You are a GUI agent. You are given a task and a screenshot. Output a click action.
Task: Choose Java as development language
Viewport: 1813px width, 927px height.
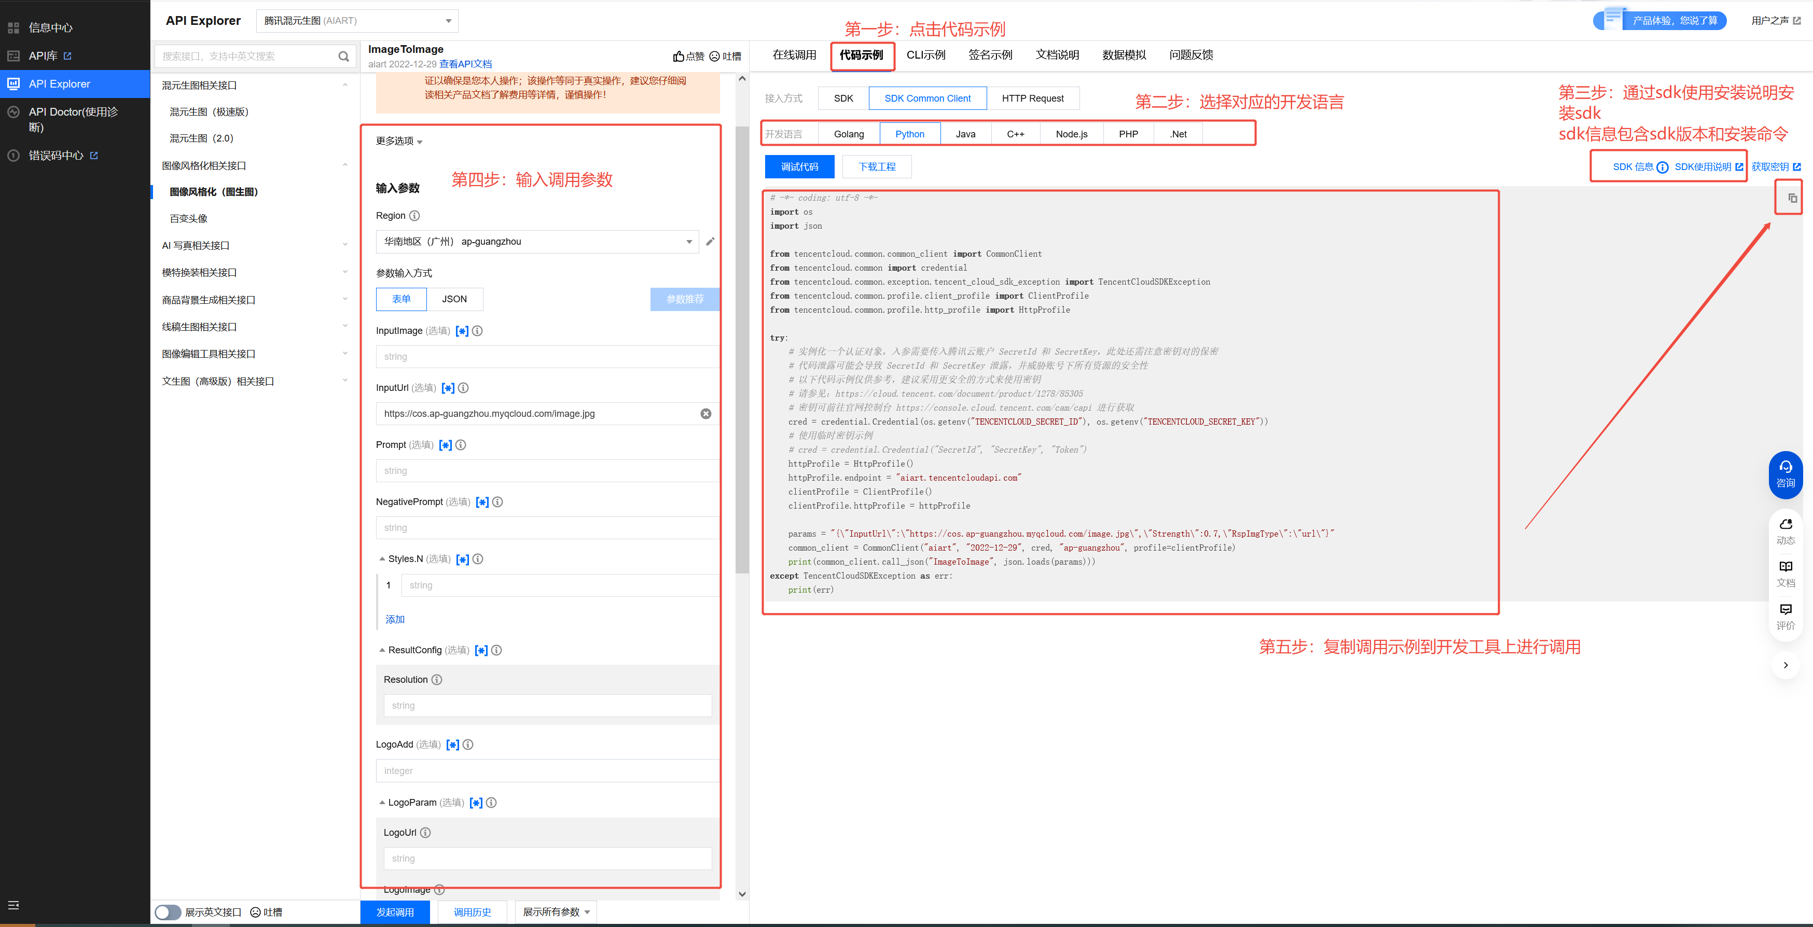tap(965, 134)
